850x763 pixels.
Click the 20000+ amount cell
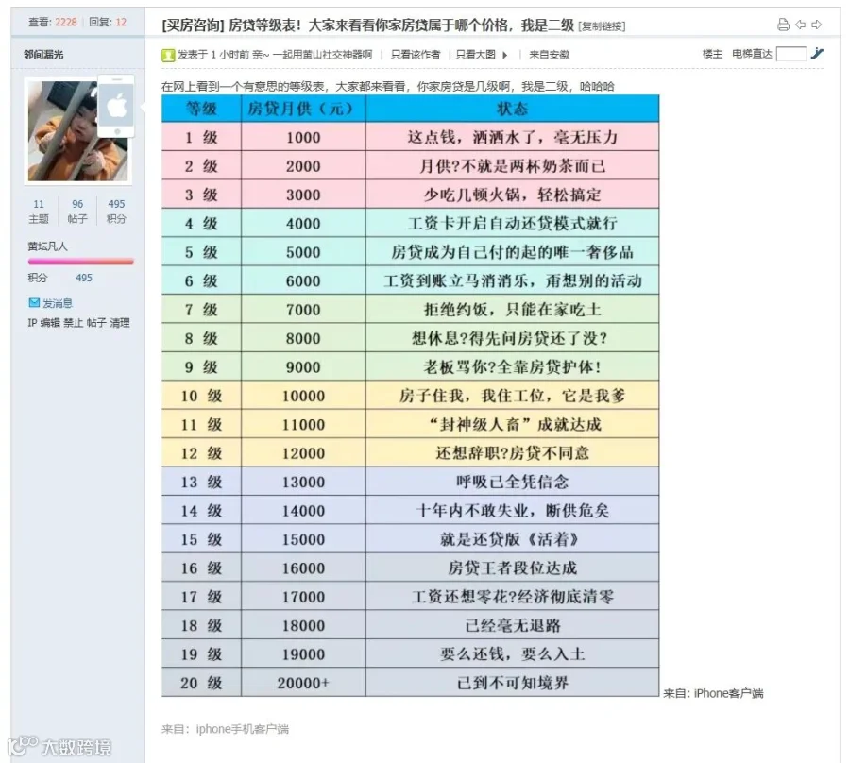303,683
